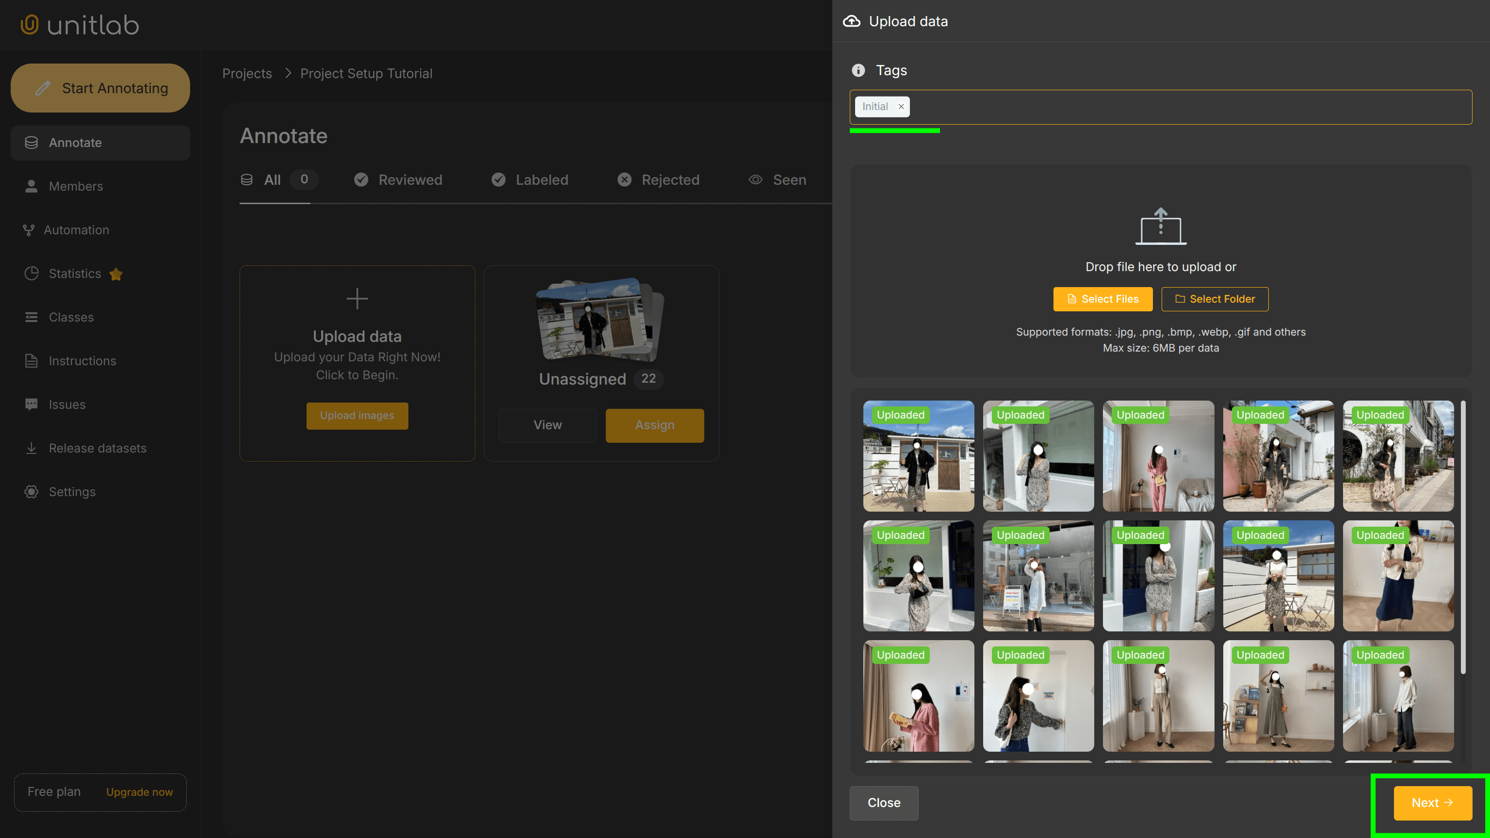Switch to the Labeled tab
1490x838 pixels.
click(x=541, y=180)
